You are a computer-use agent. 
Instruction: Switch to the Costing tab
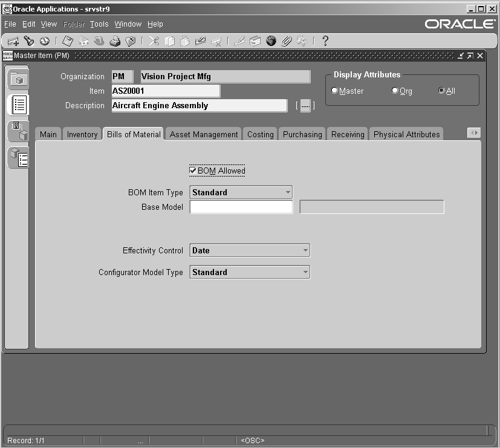(x=261, y=134)
